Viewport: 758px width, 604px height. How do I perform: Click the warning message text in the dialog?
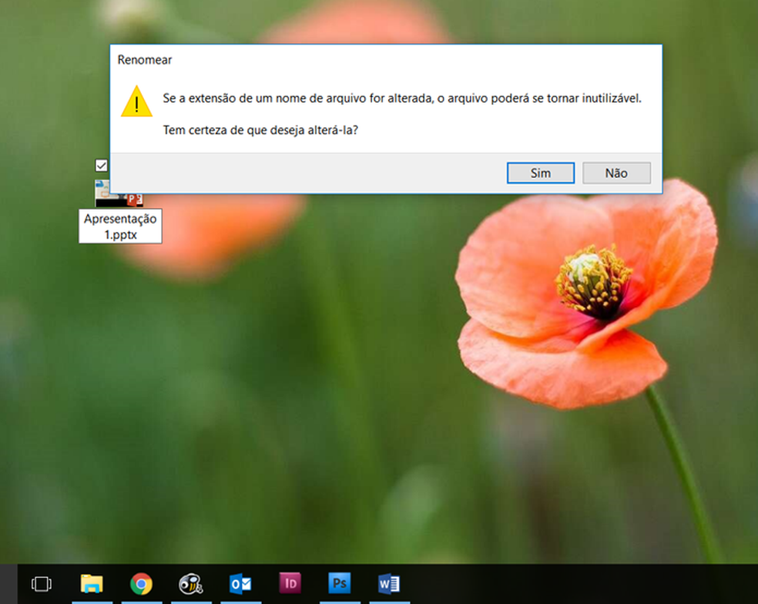(x=401, y=99)
